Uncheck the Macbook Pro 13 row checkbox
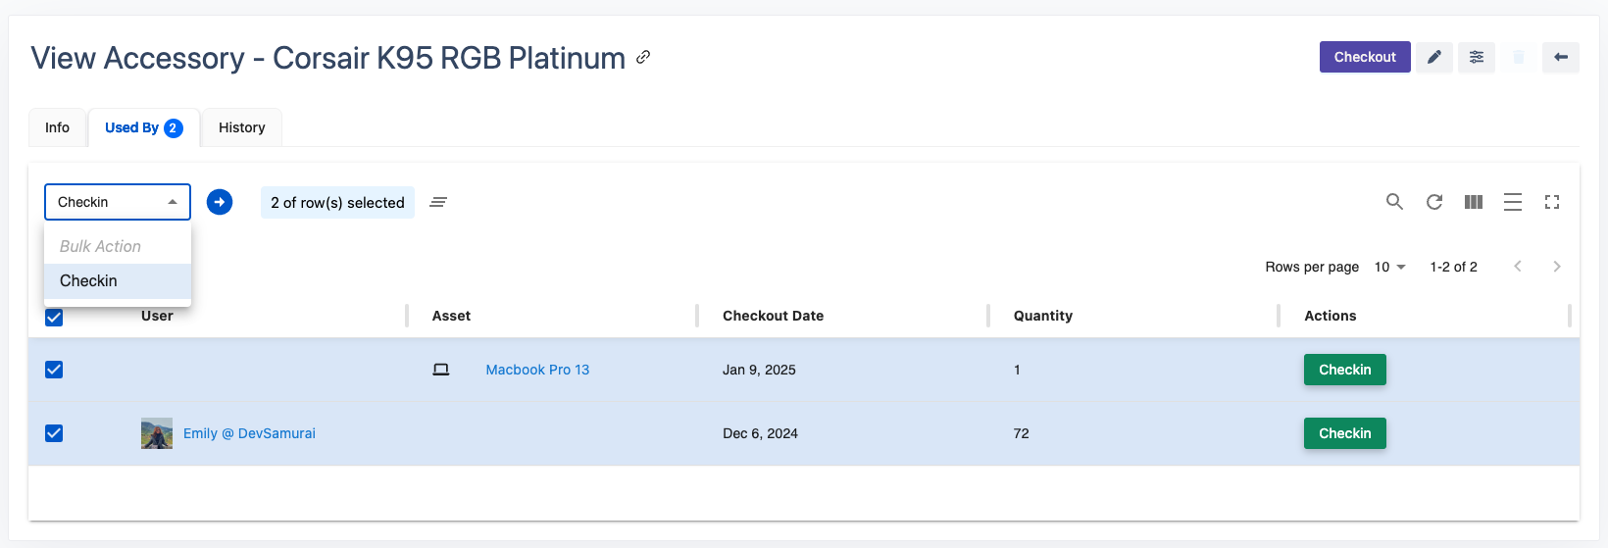The height and width of the screenshot is (548, 1608). 54,370
